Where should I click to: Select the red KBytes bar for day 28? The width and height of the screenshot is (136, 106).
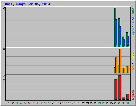(x=116, y=90)
